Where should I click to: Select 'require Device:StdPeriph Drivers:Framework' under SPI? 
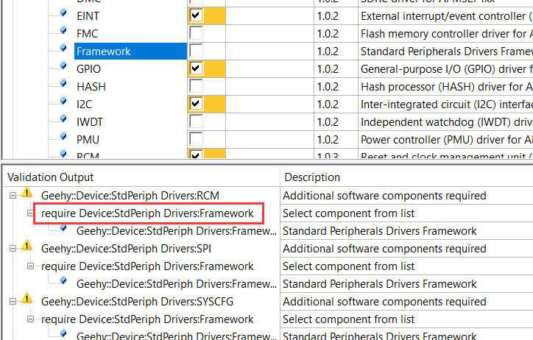[147, 266]
